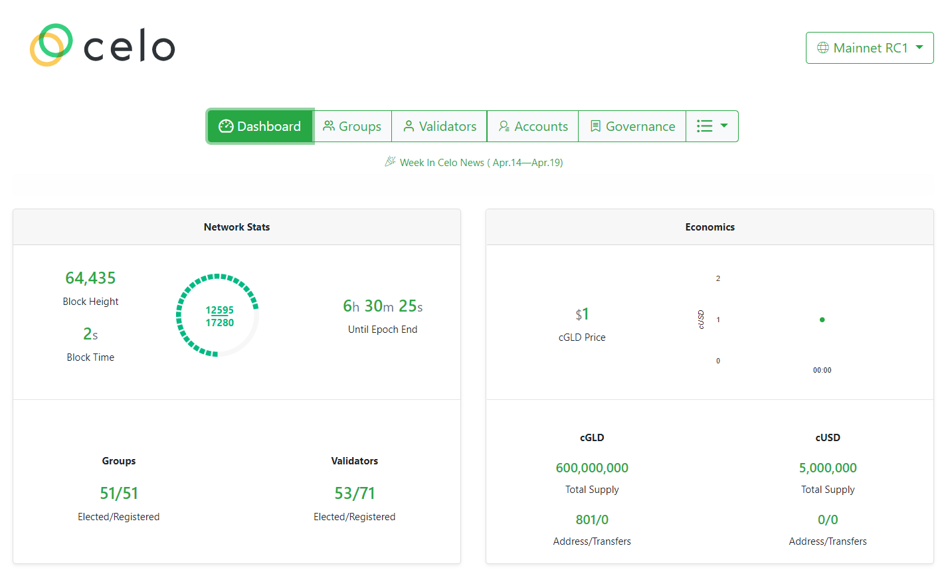This screenshot has height=574, width=948.
Task: Click the Validators person icon
Action: tap(409, 126)
